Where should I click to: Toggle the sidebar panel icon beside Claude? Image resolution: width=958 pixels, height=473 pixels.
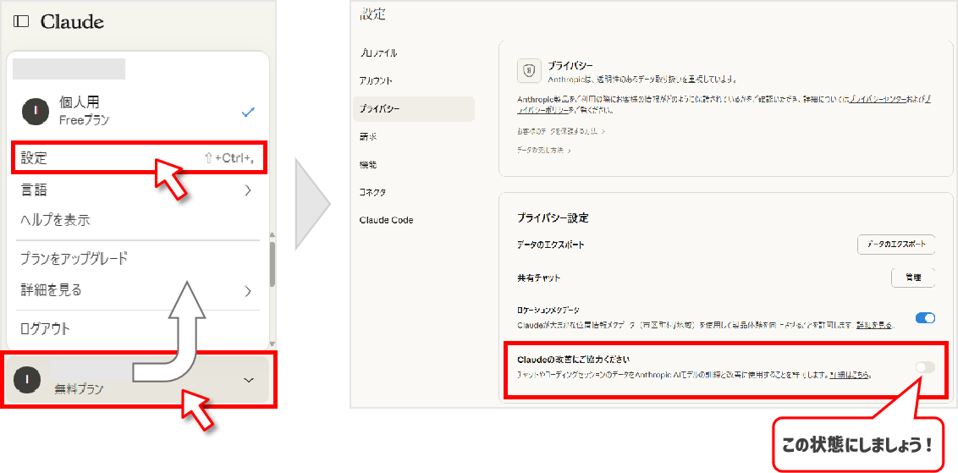[x=21, y=21]
